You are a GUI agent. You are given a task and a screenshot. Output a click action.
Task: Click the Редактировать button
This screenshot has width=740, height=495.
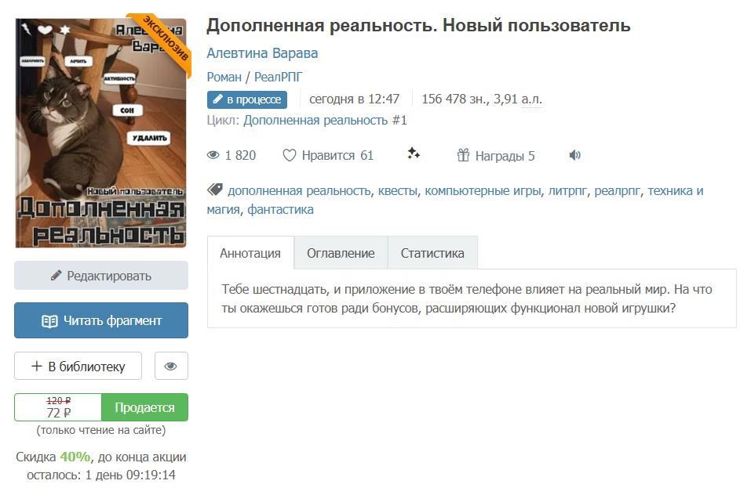101,276
